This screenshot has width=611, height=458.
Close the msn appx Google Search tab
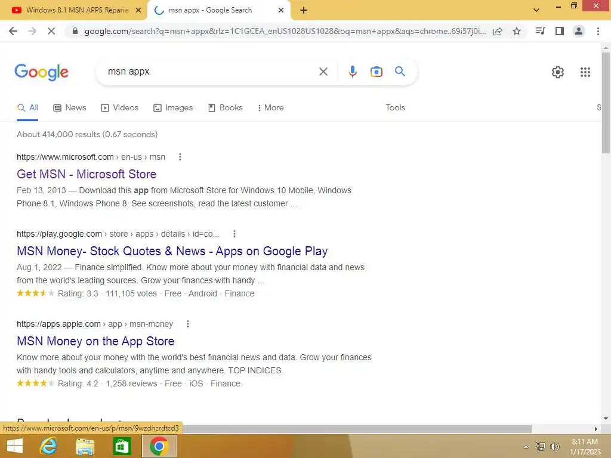pyautogui.click(x=281, y=10)
